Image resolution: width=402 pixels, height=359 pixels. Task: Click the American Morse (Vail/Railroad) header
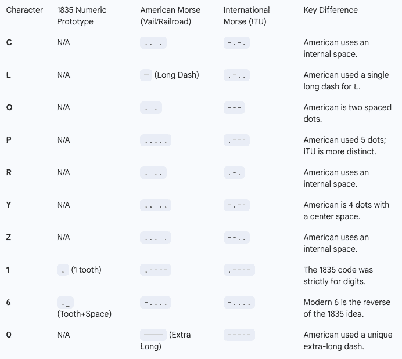click(x=170, y=16)
